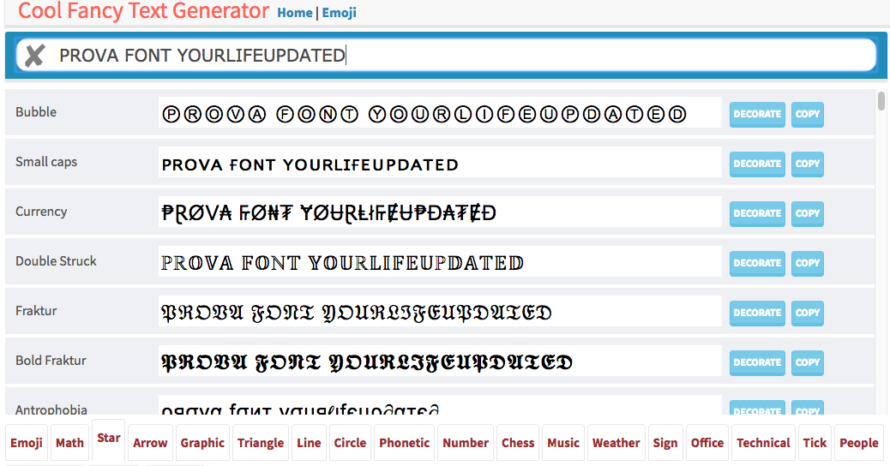This screenshot has height=466, width=890.
Task: Copy the Double Struck text
Action: (x=807, y=263)
